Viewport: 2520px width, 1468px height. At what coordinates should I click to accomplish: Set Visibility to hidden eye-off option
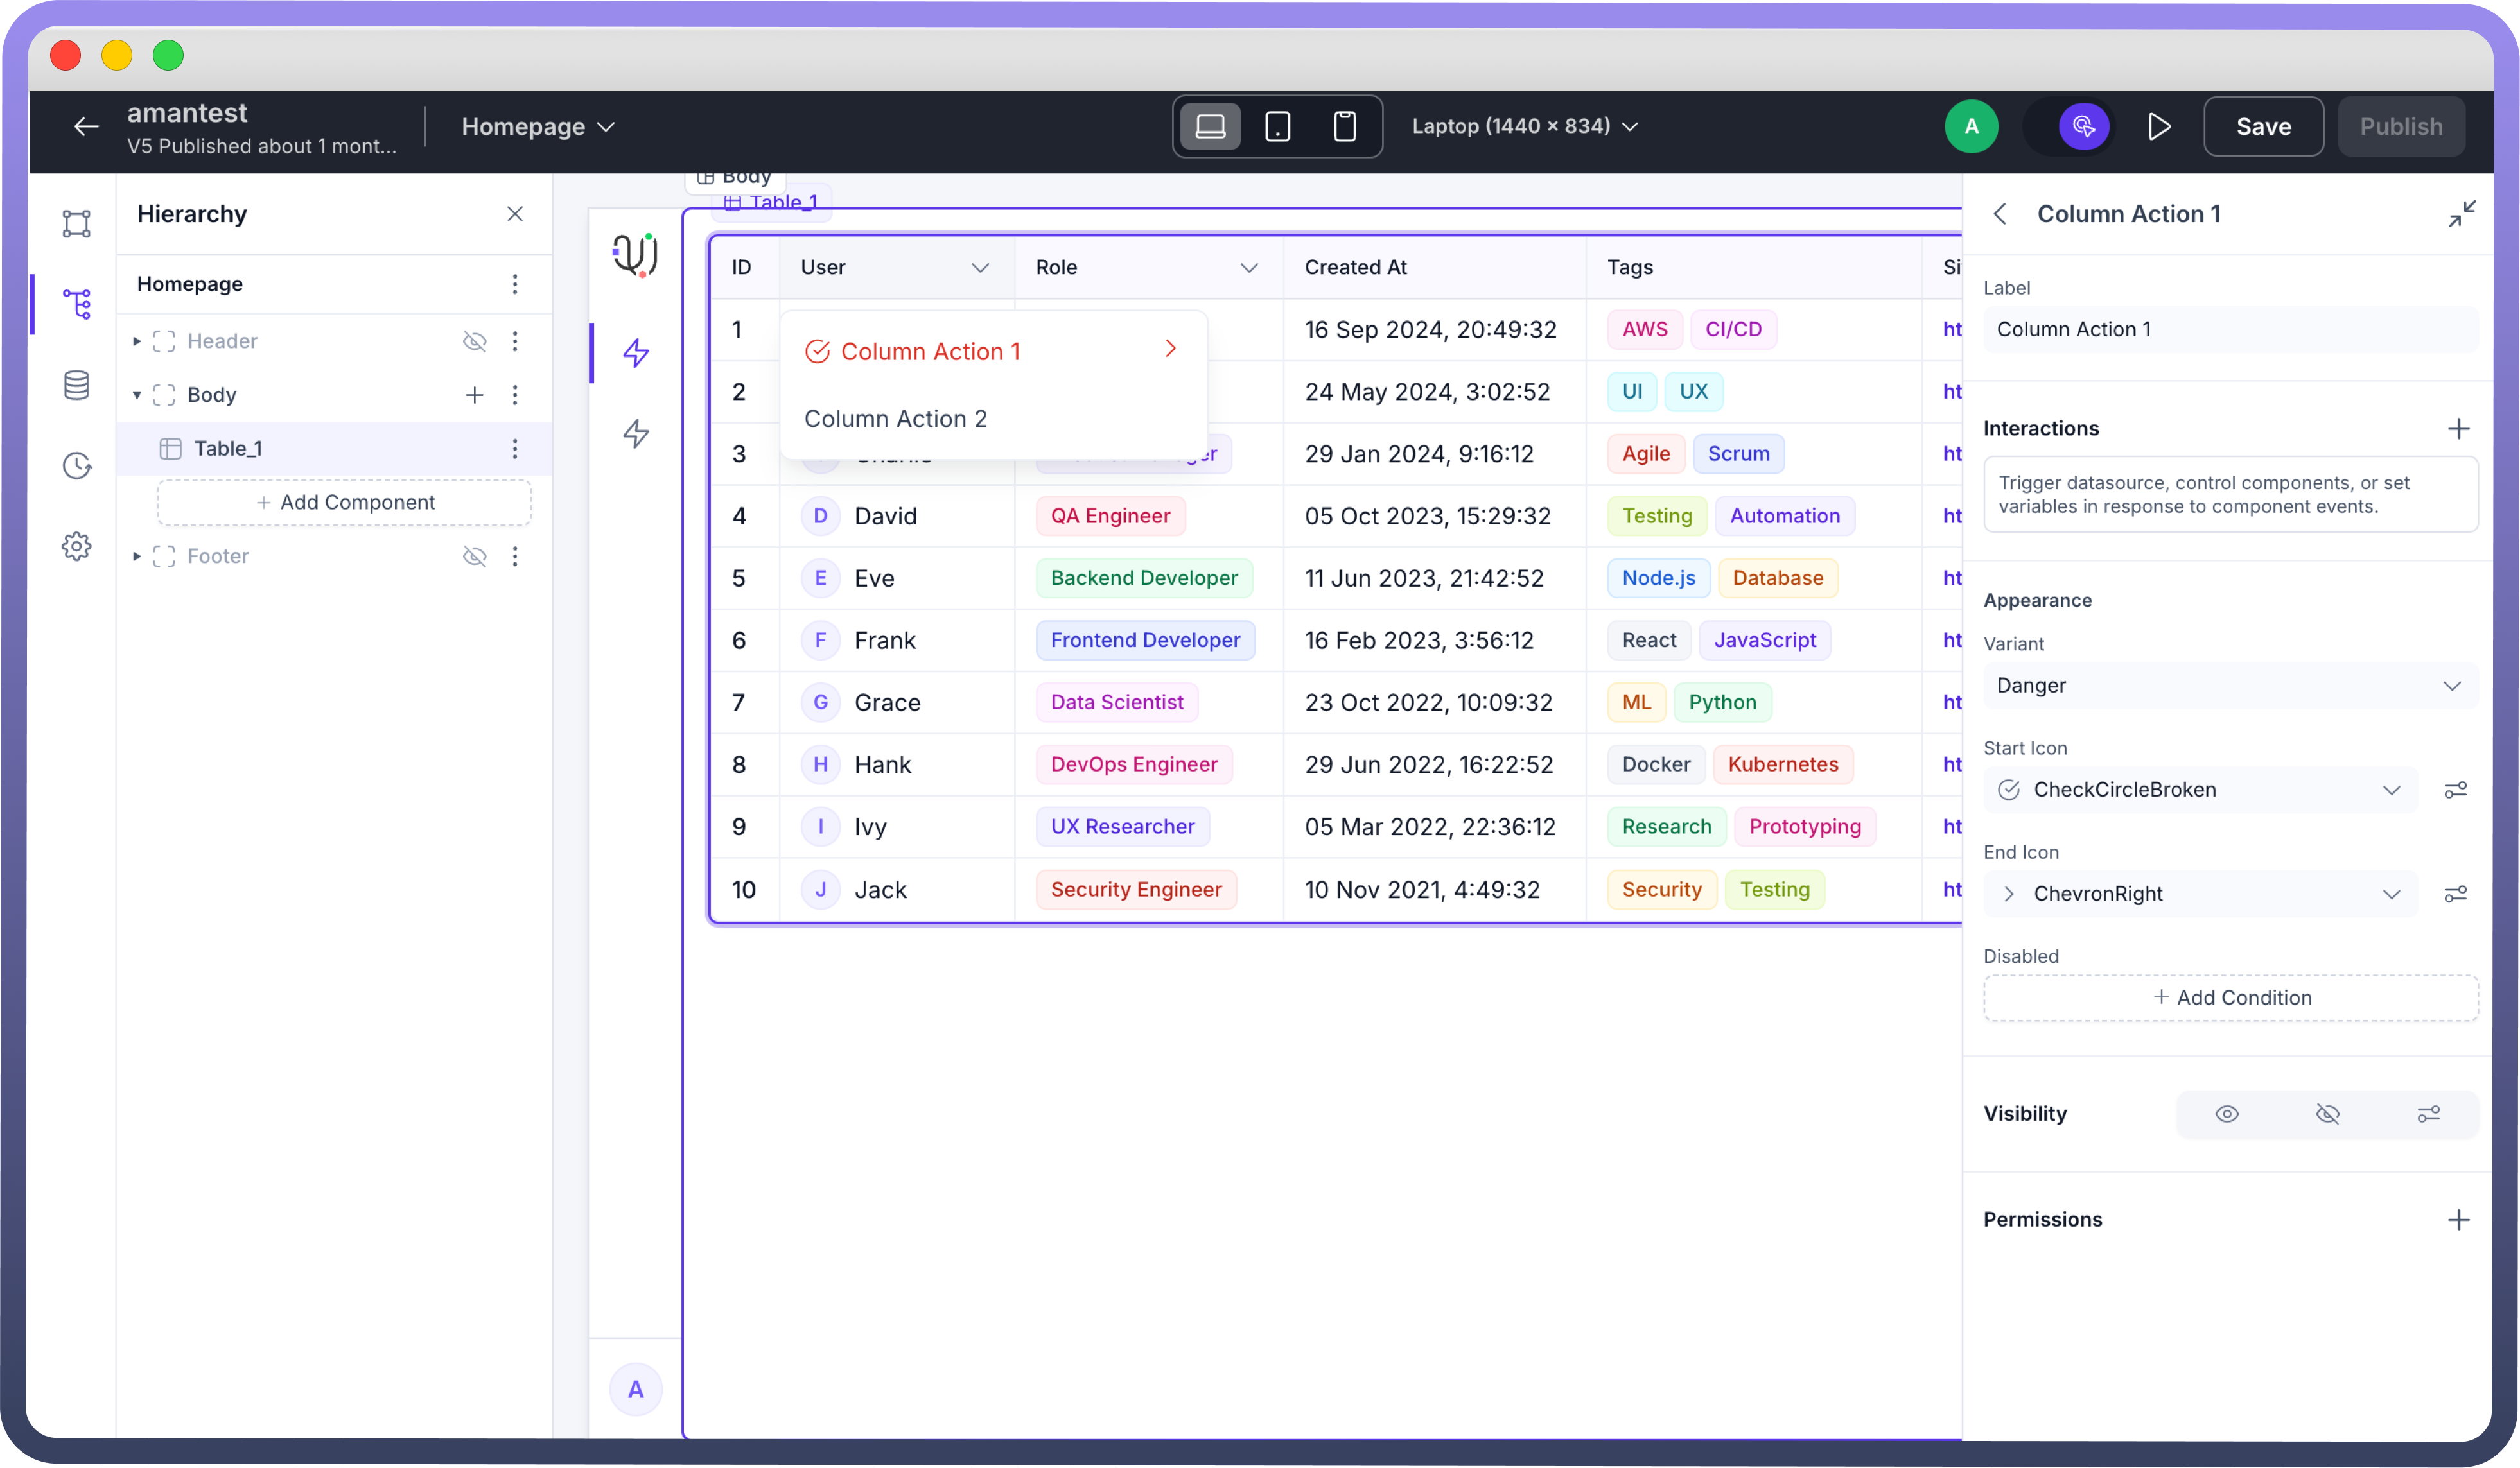2327,1114
